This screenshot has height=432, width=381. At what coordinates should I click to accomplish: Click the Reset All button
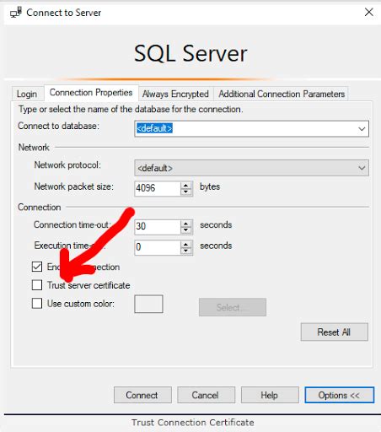[x=334, y=332]
